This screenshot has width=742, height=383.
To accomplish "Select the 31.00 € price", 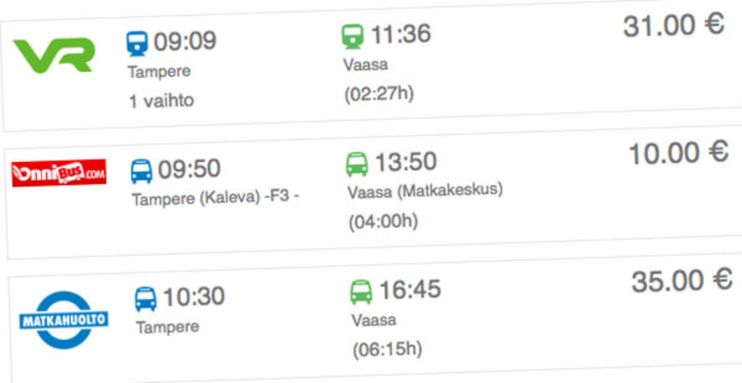I will pyautogui.click(x=673, y=26).
